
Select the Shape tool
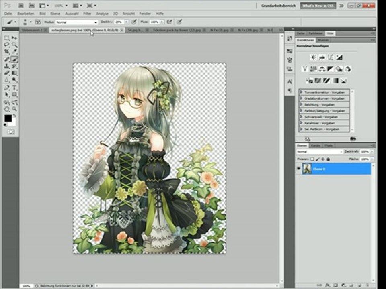(x=14, y=94)
